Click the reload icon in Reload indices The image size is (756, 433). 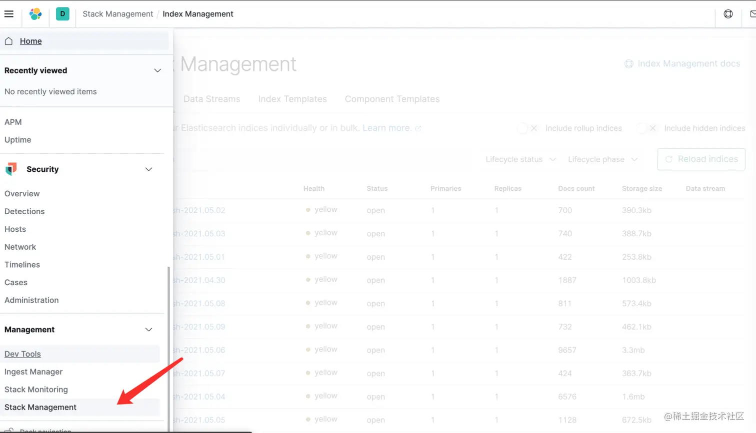668,159
